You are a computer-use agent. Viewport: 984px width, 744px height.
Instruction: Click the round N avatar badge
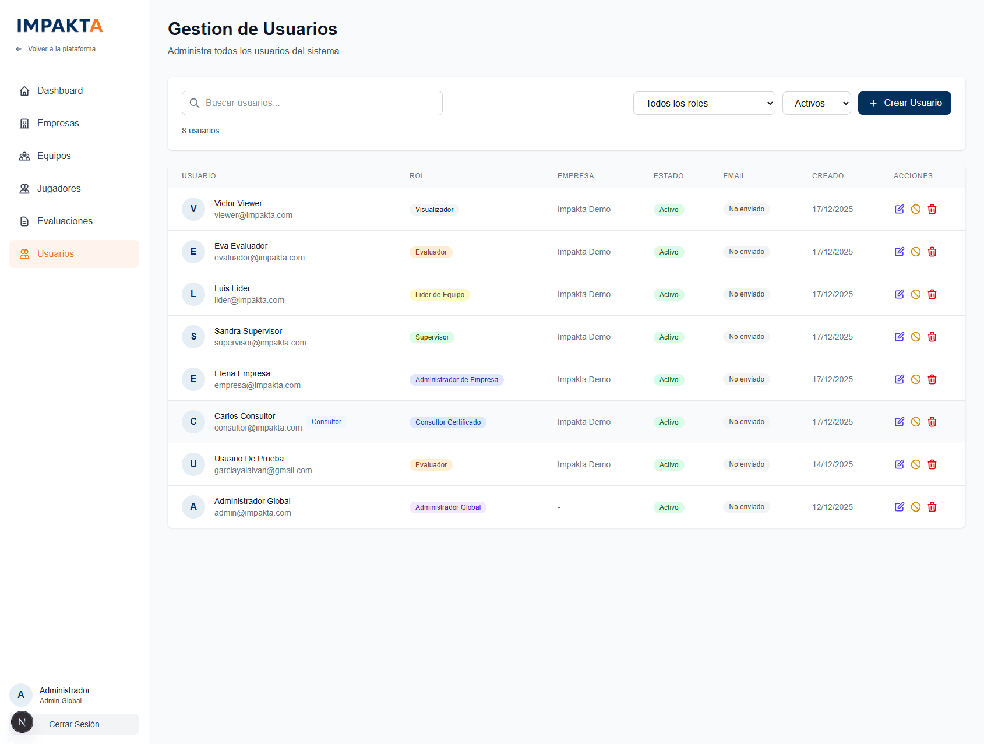pyautogui.click(x=22, y=722)
